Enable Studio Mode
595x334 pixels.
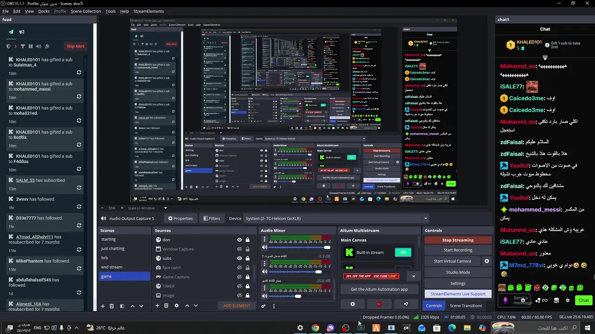click(458, 272)
